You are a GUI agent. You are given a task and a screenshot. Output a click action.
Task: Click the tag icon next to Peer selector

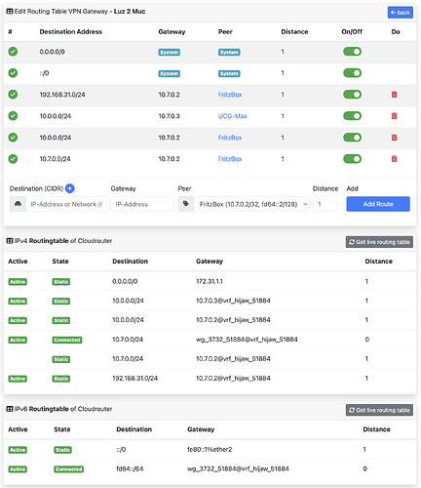[186, 204]
